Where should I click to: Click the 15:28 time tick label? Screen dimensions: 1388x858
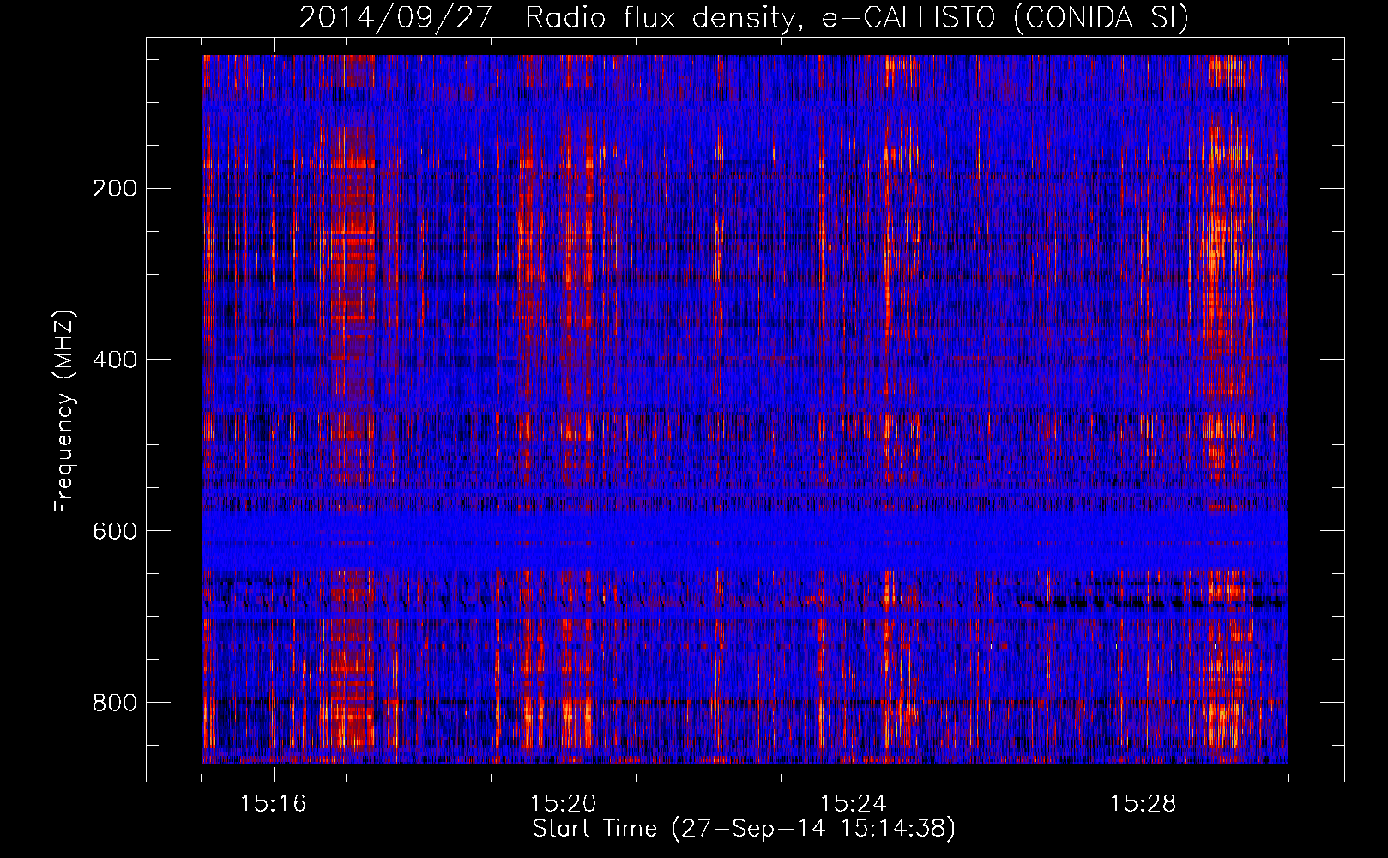click(x=1144, y=804)
